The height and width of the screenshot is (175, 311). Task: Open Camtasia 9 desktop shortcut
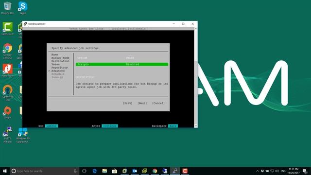(x=7, y=29)
